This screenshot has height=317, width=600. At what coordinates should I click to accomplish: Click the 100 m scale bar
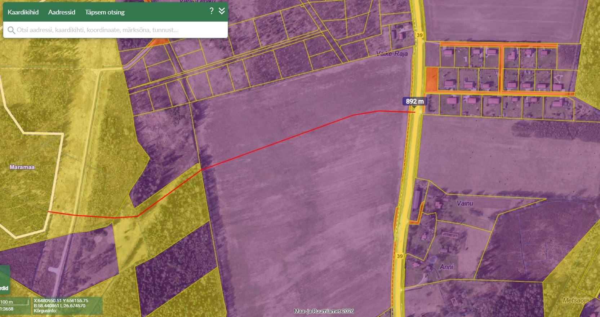[x=14, y=302]
